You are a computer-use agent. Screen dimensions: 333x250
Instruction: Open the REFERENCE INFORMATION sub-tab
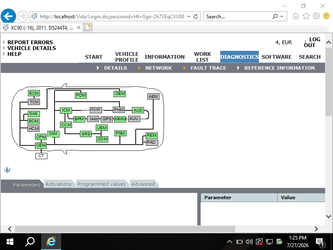pos(279,68)
